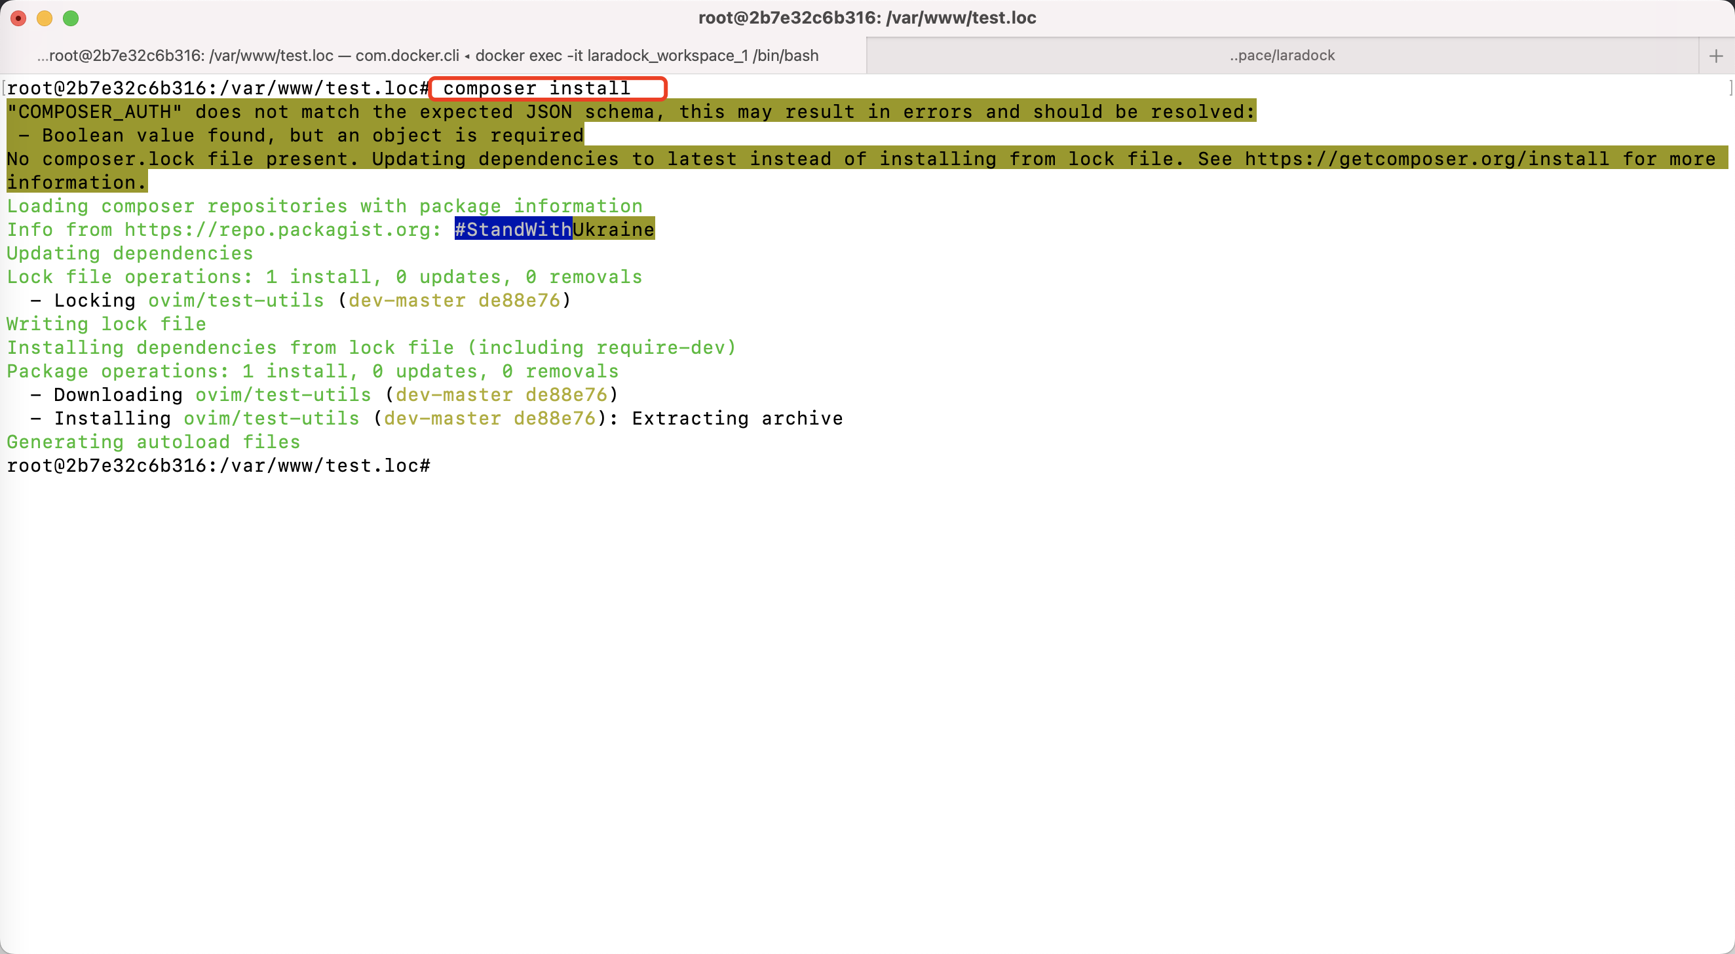Open the https://getcomposer.org/install link

[1426, 159]
